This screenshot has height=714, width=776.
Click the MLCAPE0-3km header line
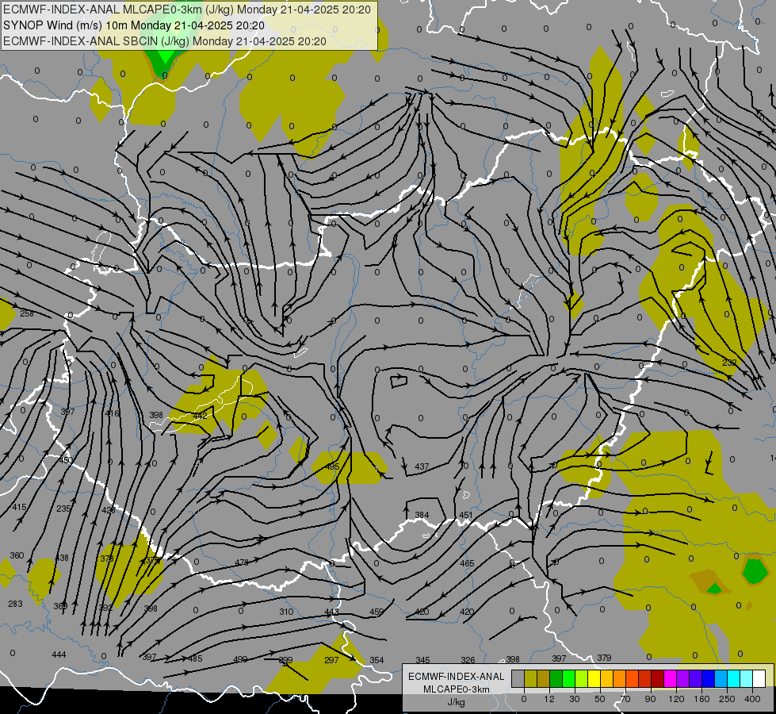[x=187, y=10]
